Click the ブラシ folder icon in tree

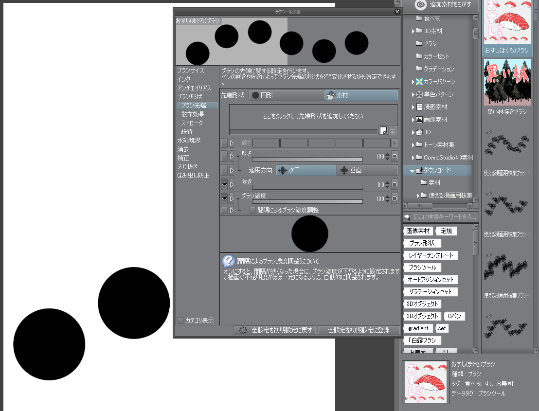tap(419, 43)
